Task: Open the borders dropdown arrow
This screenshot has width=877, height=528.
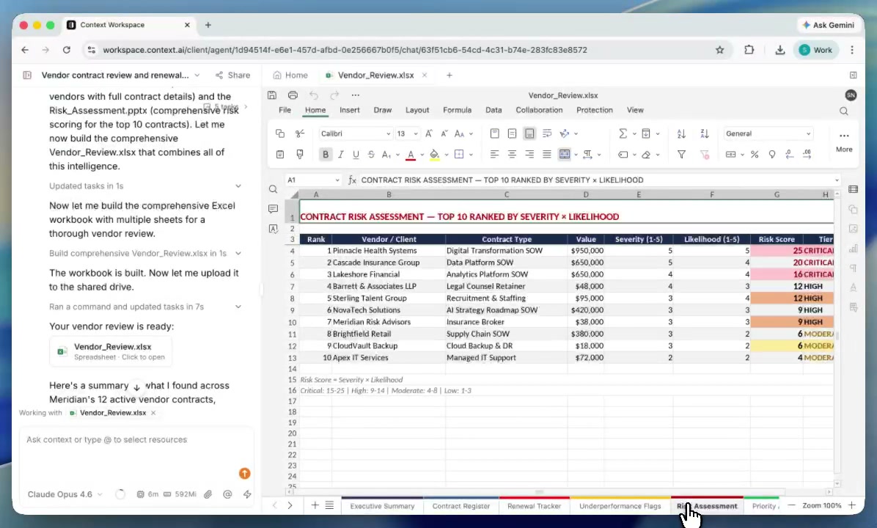Action: pos(471,155)
